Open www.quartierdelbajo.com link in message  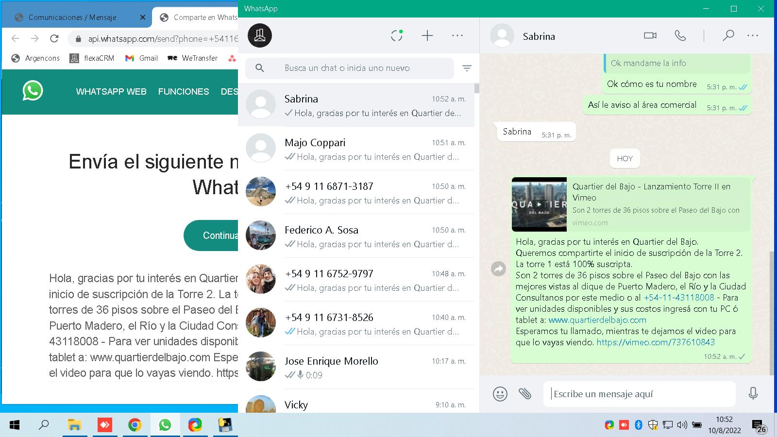pos(597,320)
